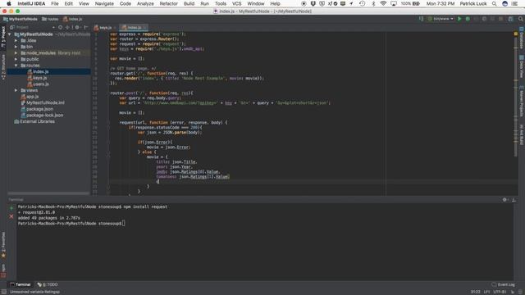Select package.json in the project tree
This screenshot has height=295, width=525.
[37, 109]
